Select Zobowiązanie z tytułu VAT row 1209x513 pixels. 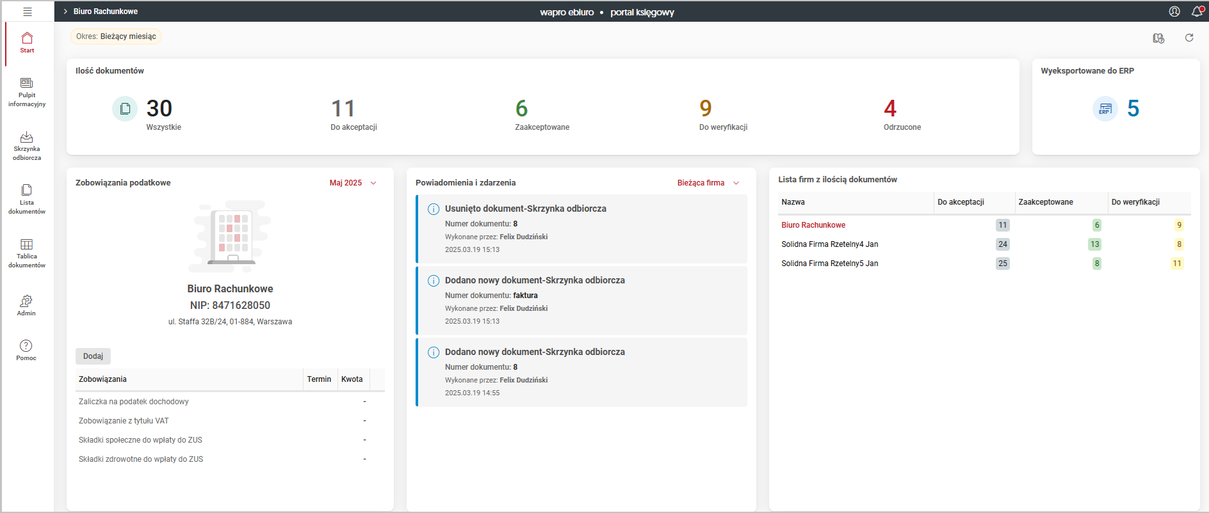tap(230, 421)
